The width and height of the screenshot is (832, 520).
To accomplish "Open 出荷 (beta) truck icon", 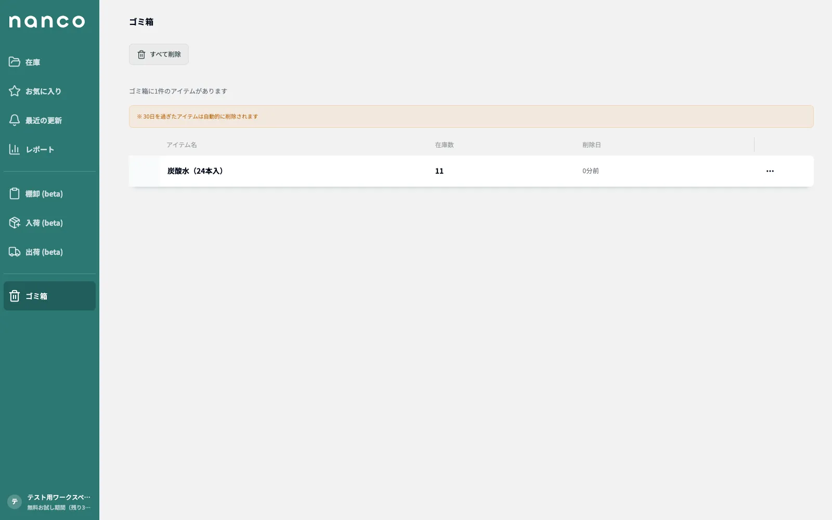I will [15, 252].
